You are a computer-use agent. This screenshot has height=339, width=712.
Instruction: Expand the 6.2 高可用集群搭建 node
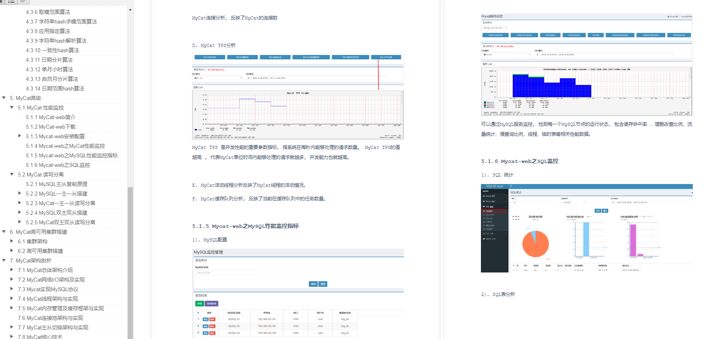[12, 251]
